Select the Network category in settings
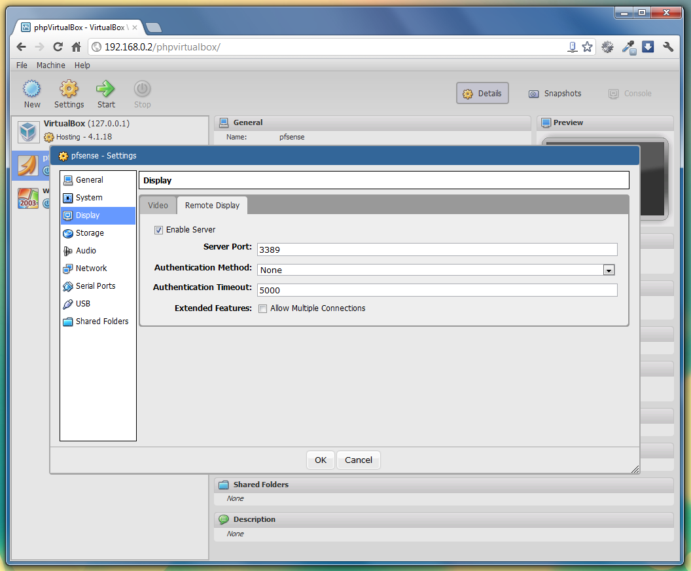The image size is (691, 571). point(98,268)
